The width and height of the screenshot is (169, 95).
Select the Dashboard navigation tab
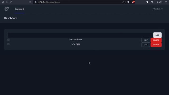coord(19,9)
